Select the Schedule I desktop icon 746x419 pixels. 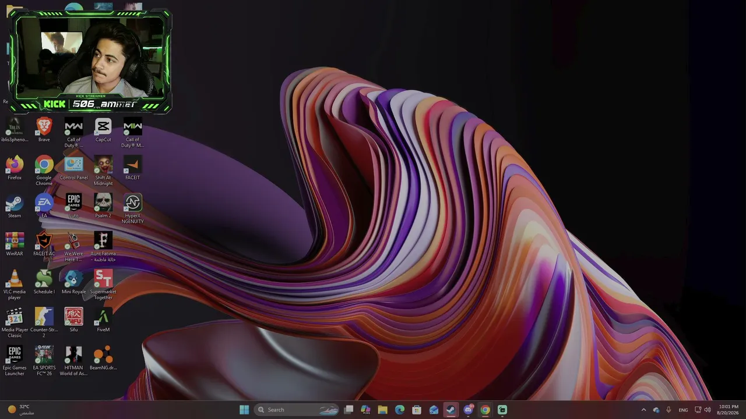(x=44, y=282)
